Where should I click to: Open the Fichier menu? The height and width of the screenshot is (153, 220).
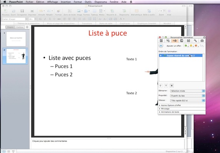[30, 2]
